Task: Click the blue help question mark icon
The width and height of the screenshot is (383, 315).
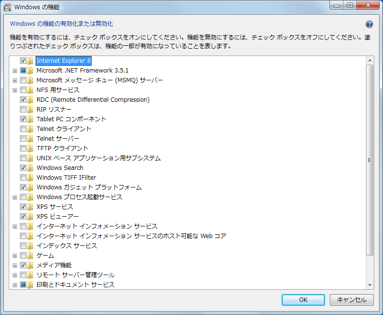Action: click(369, 24)
